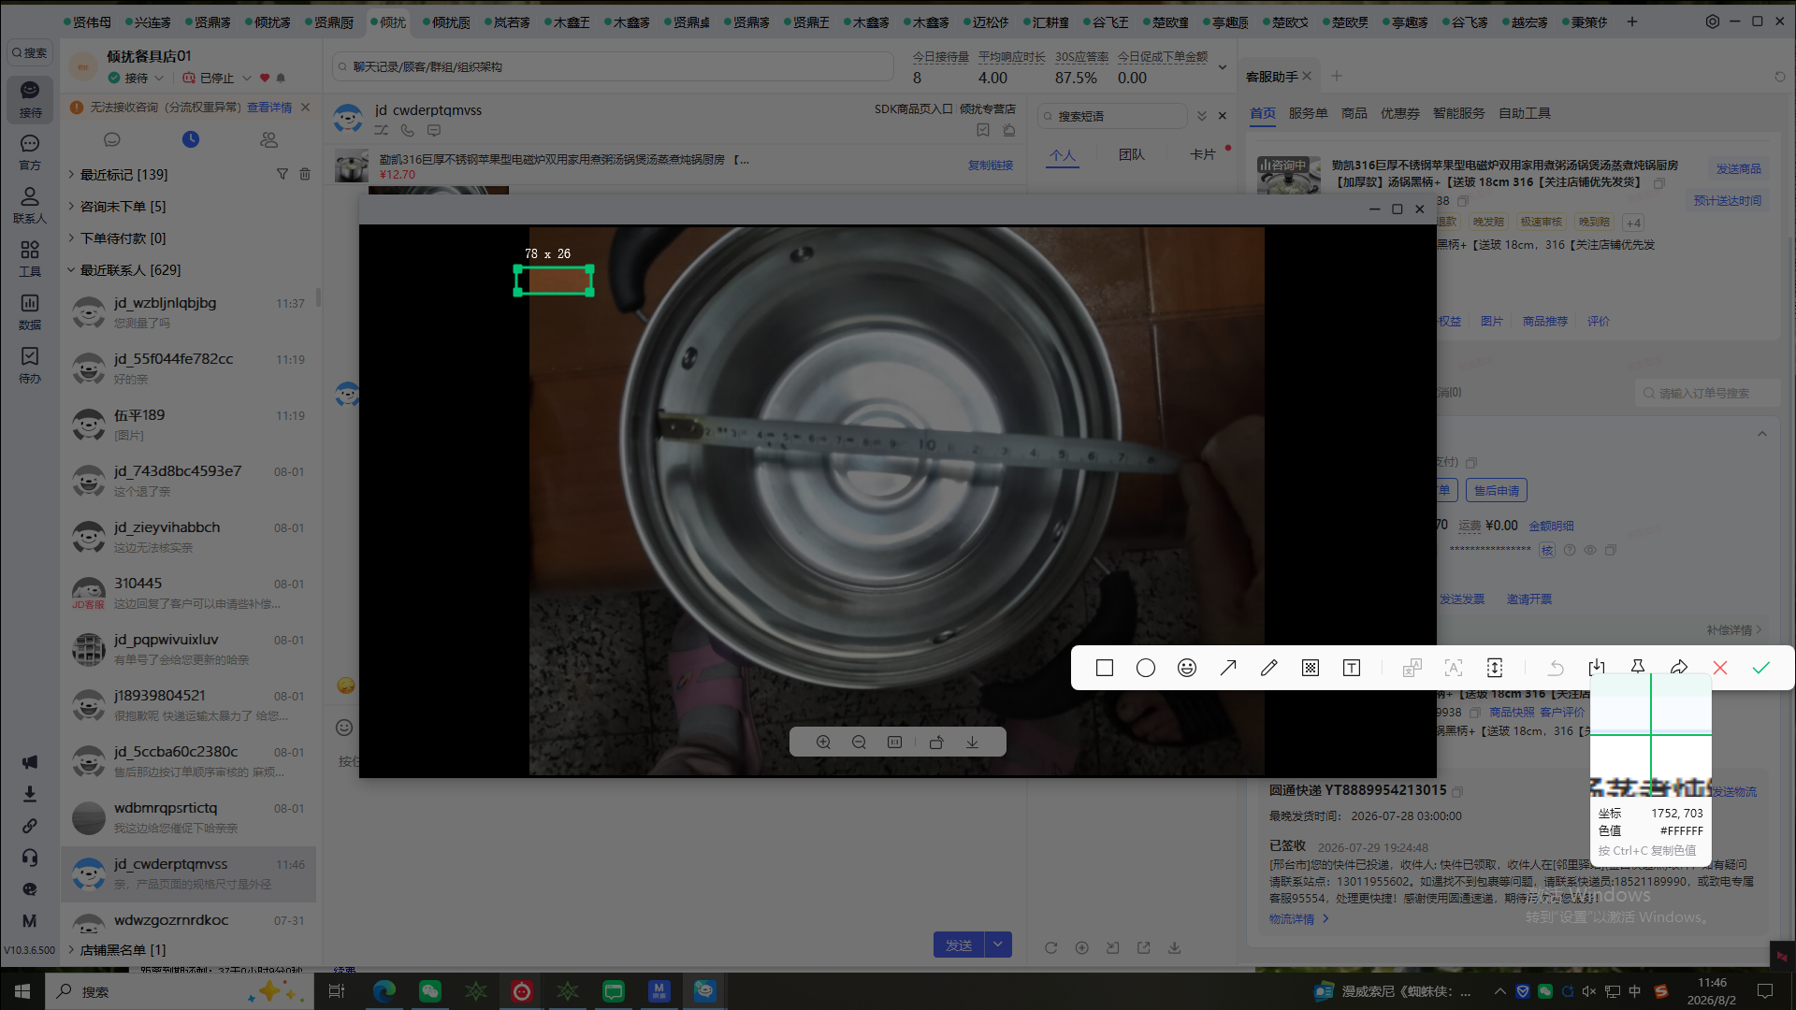
Task: Toggle the eye icon beside the masked number
Action: (x=1590, y=550)
